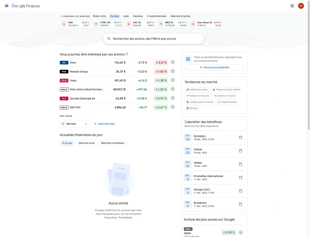Screen dimensions: 310x238
Task: Select the Marchés mondiaux news filter
Action: pos(113,143)
